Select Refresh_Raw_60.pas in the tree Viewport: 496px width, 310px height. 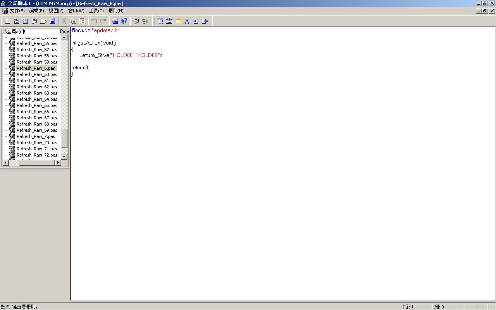(x=37, y=74)
